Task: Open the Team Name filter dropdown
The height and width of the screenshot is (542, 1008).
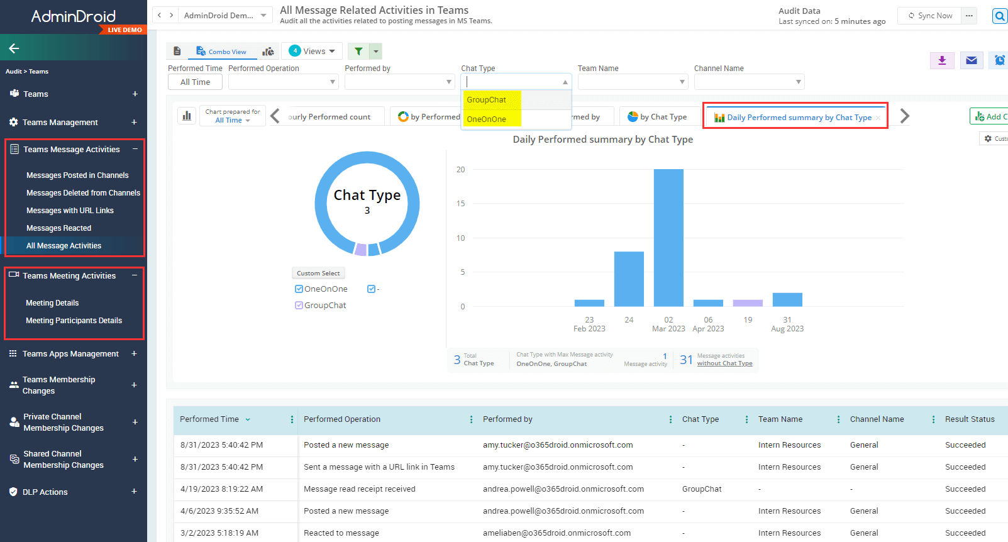Action: (x=633, y=82)
